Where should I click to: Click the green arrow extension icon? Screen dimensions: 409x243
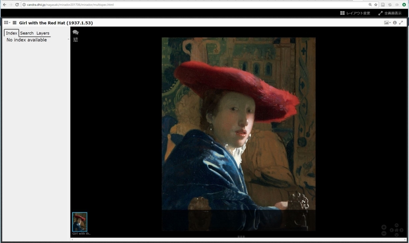pyautogui.click(x=404, y=4)
